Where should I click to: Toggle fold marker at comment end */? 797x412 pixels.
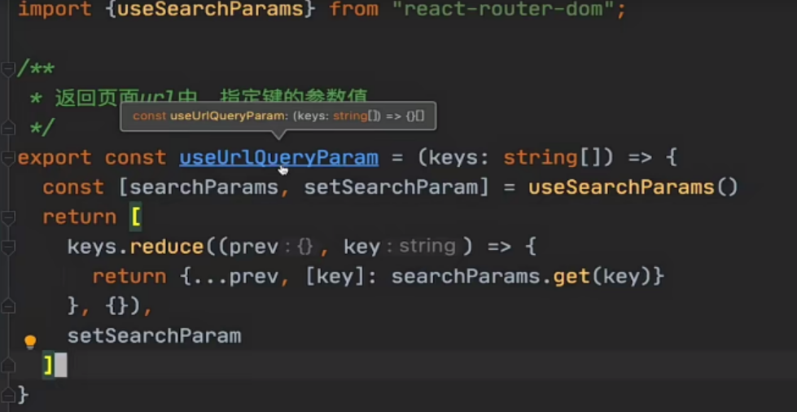[7, 128]
